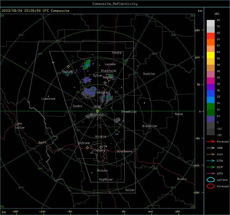Click the Lacombe city label
Image resolution: width=230 pixels, height=215 pixels.
pos(110,64)
